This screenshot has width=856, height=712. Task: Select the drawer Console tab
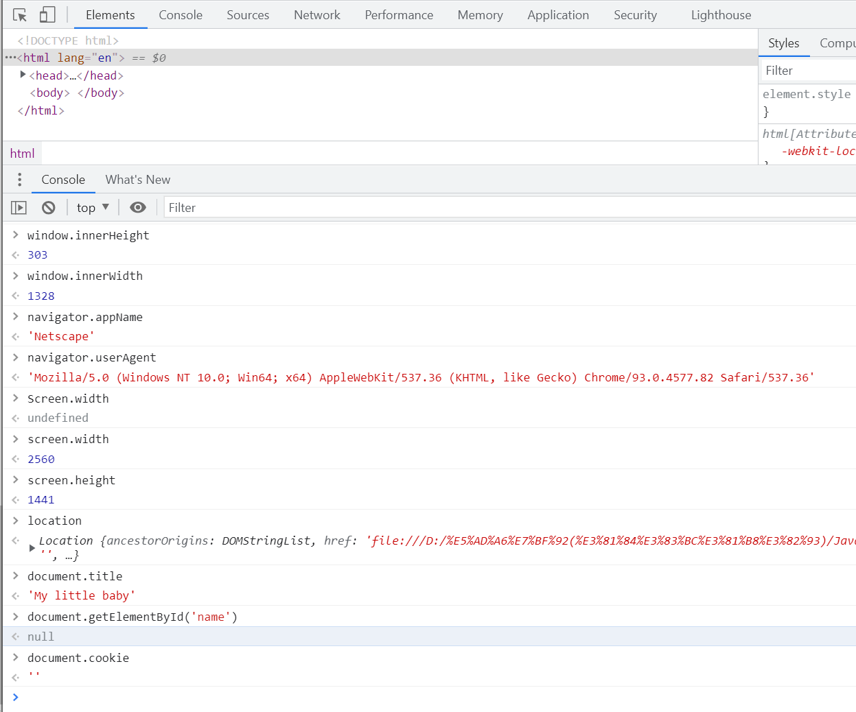[x=63, y=180]
